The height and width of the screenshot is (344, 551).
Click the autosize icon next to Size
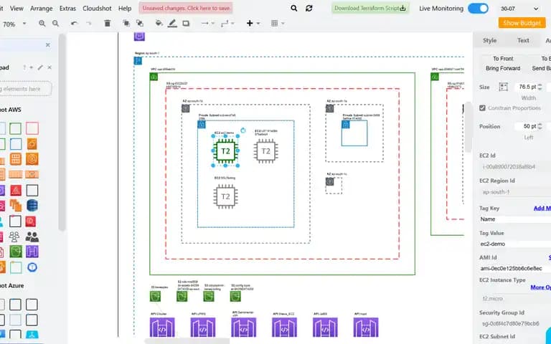(x=503, y=87)
